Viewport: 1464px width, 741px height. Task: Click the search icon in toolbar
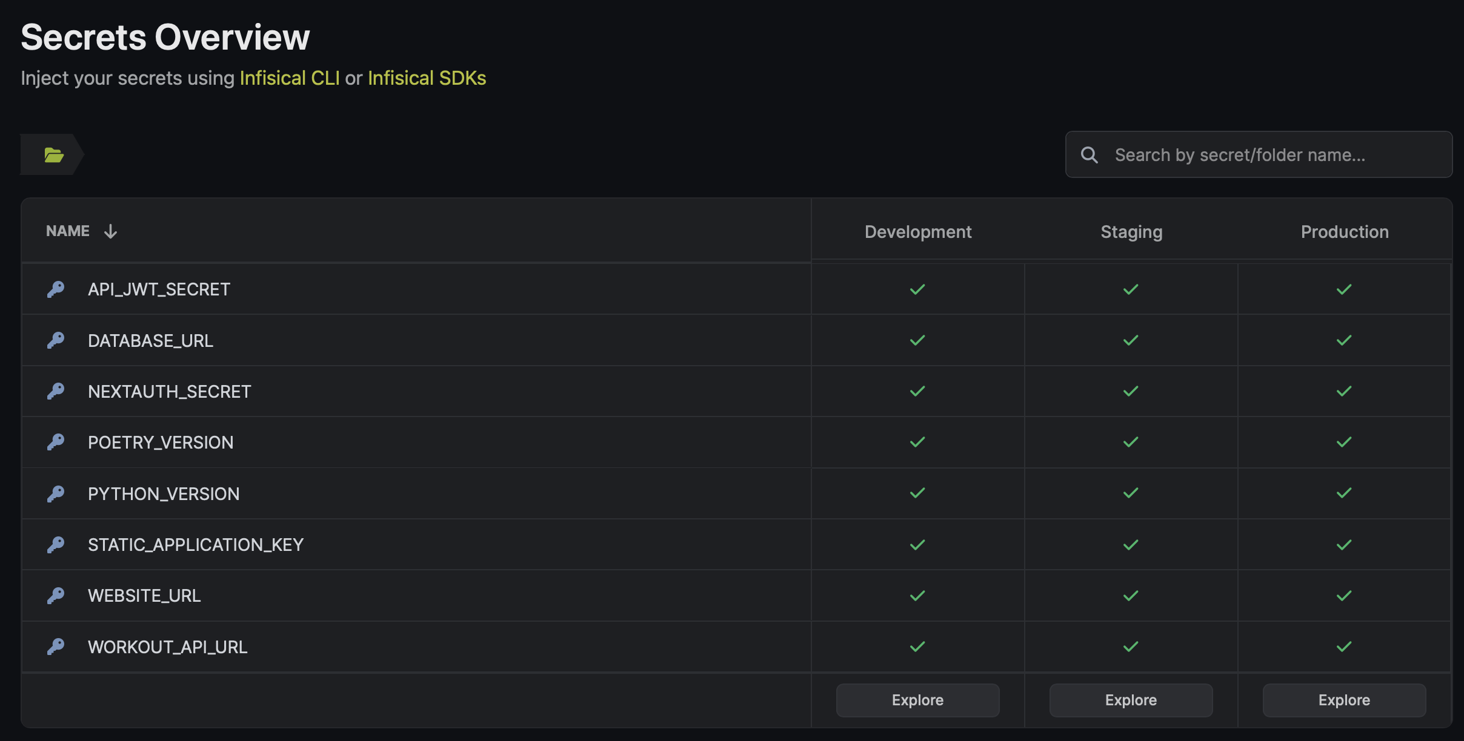pos(1090,153)
